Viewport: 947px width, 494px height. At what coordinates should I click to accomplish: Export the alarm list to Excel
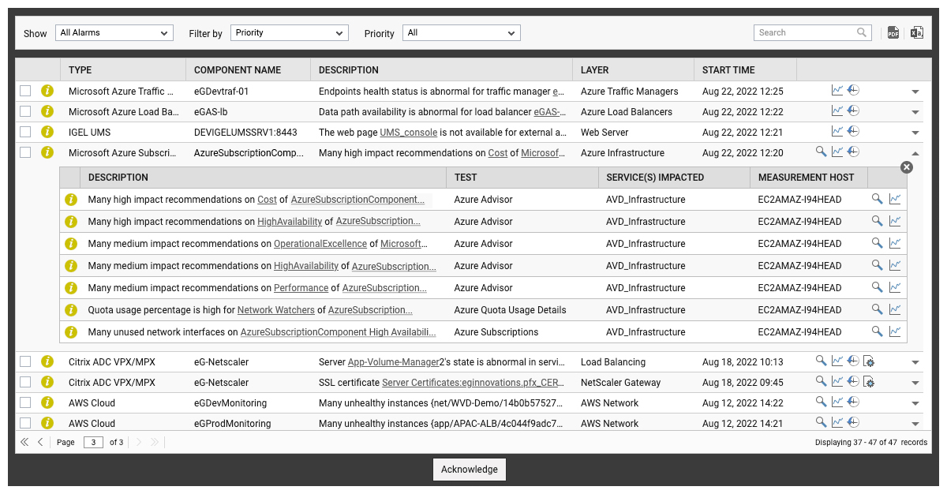click(x=917, y=32)
